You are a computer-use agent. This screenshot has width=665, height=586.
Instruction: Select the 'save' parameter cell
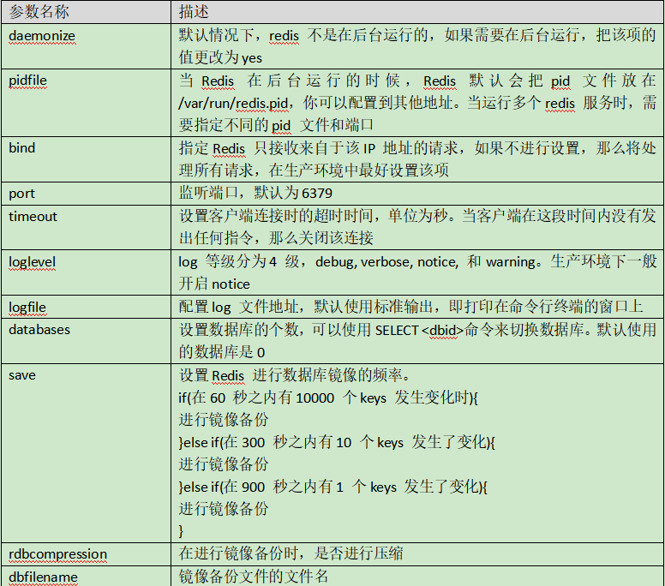[x=86, y=453]
